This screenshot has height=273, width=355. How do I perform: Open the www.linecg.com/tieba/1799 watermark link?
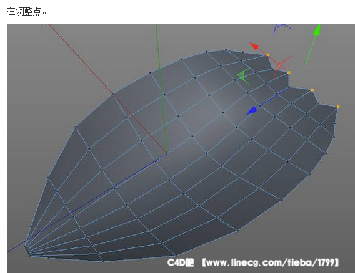pos(271,262)
